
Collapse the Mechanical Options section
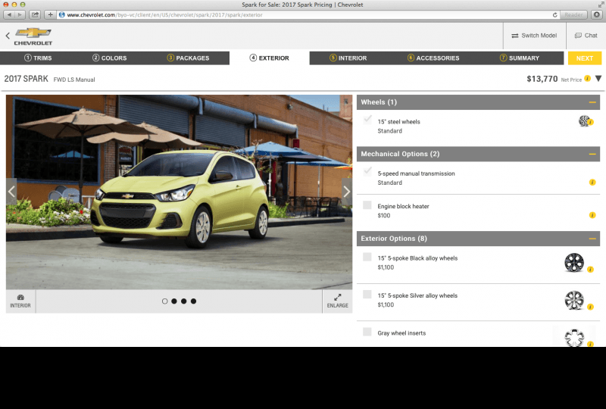tap(592, 154)
